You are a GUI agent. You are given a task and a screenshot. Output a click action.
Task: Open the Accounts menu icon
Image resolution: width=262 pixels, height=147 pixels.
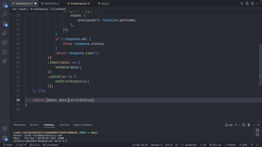tap(5, 129)
